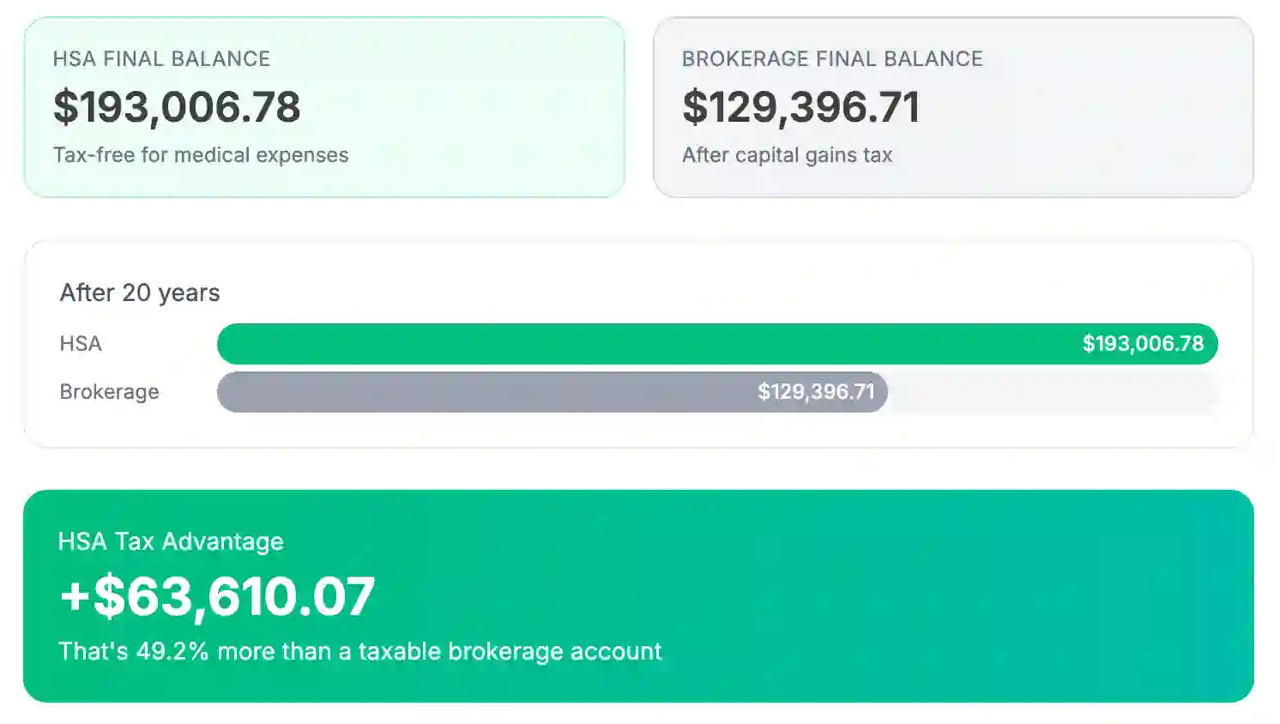Screen dimensions: 1280x724
Task: Click the $129,396.71 label on the bar
Action: coord(818,391)
